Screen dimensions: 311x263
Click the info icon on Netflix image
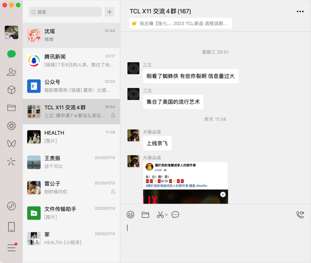coord(223,195)
